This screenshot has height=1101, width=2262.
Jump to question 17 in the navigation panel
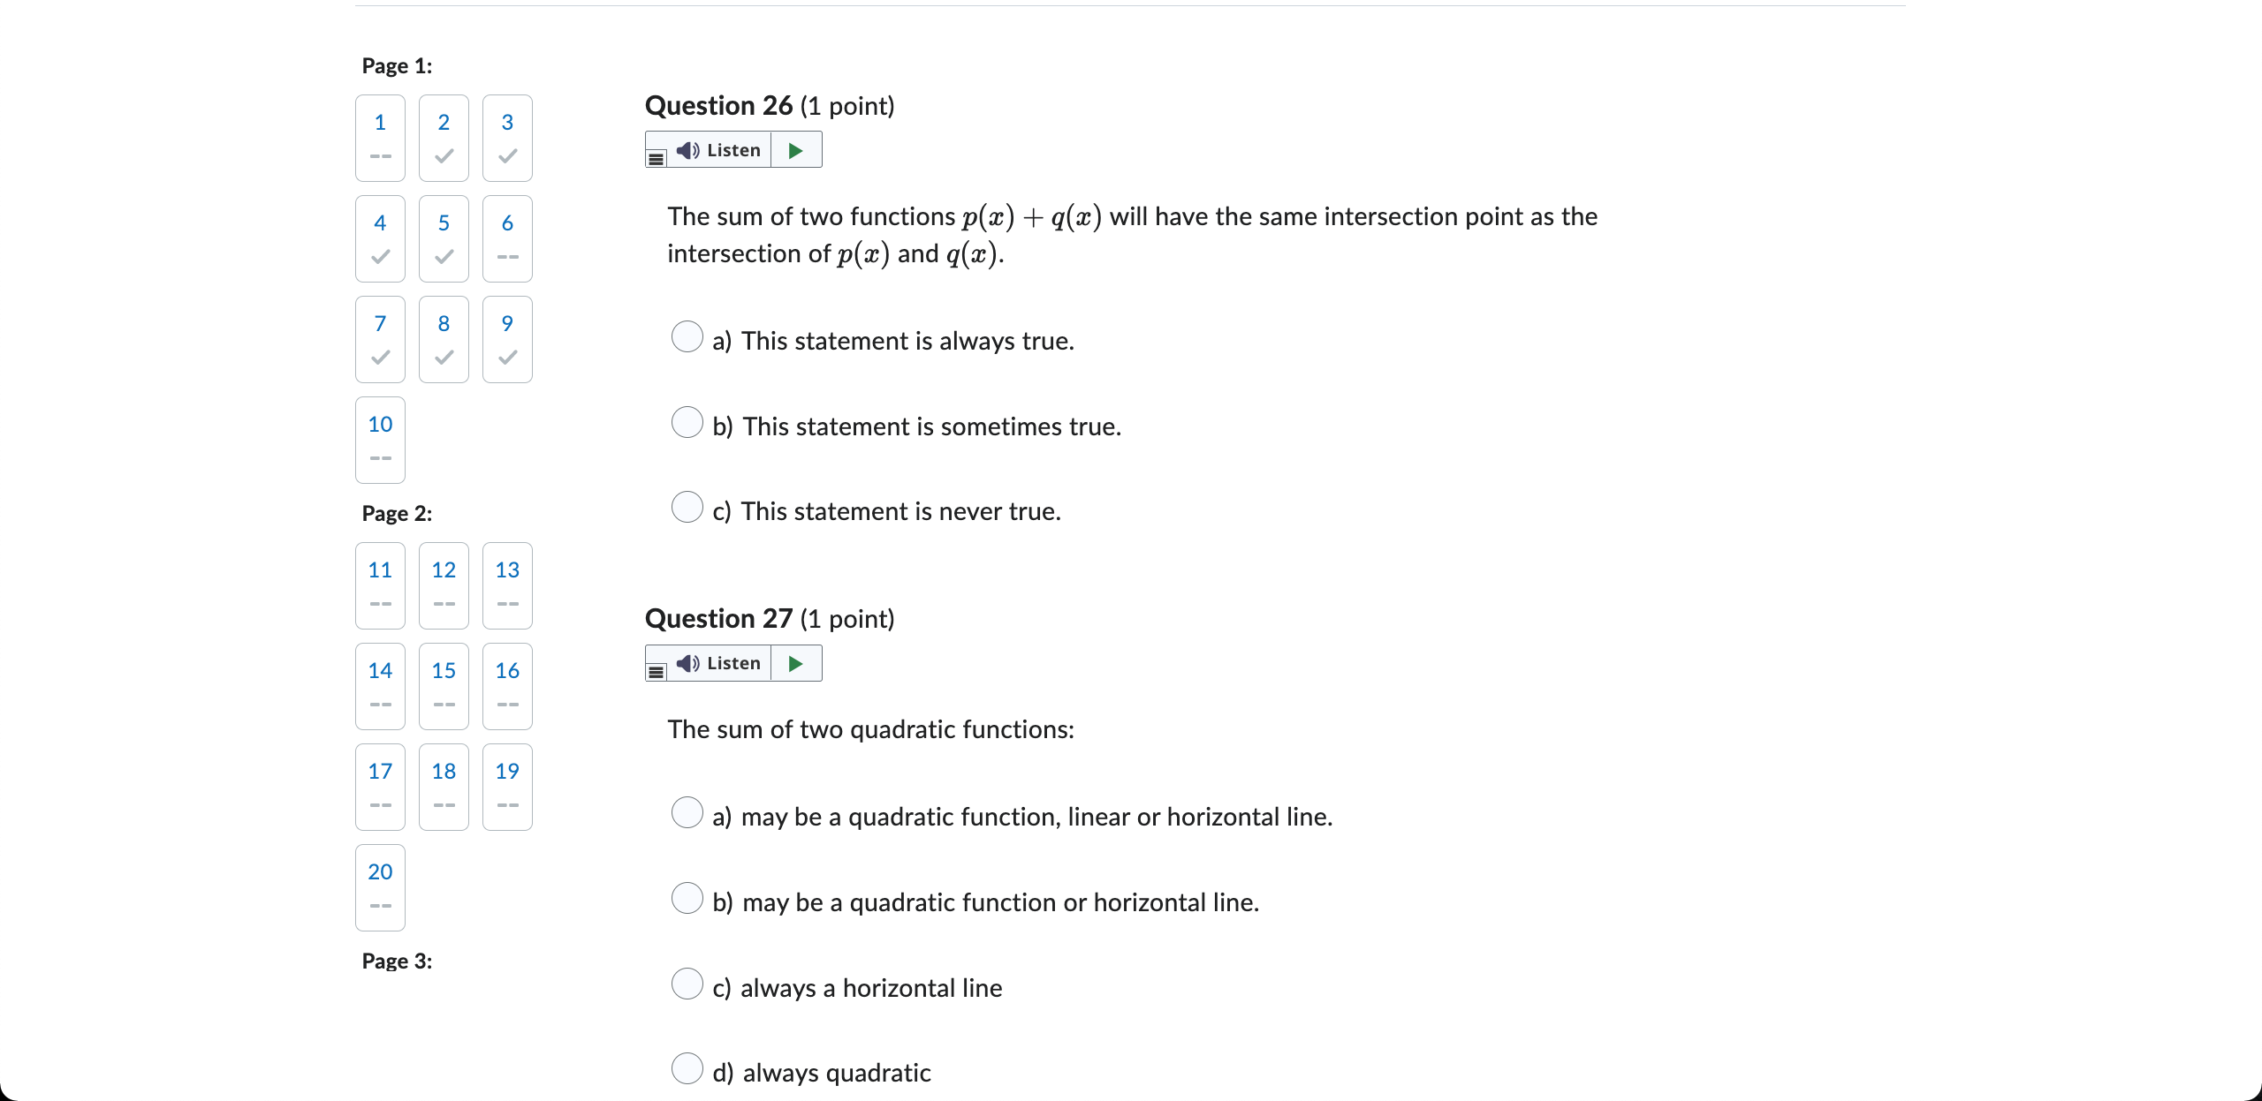click(379, 786)
